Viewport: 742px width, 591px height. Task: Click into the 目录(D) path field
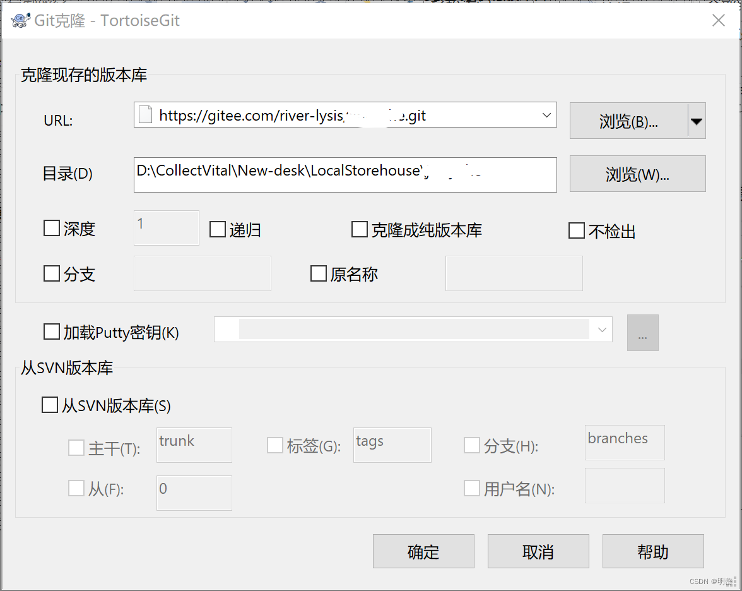345,175
